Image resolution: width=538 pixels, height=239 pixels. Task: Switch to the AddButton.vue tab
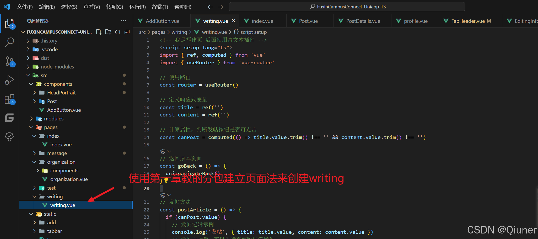point(162,21)
